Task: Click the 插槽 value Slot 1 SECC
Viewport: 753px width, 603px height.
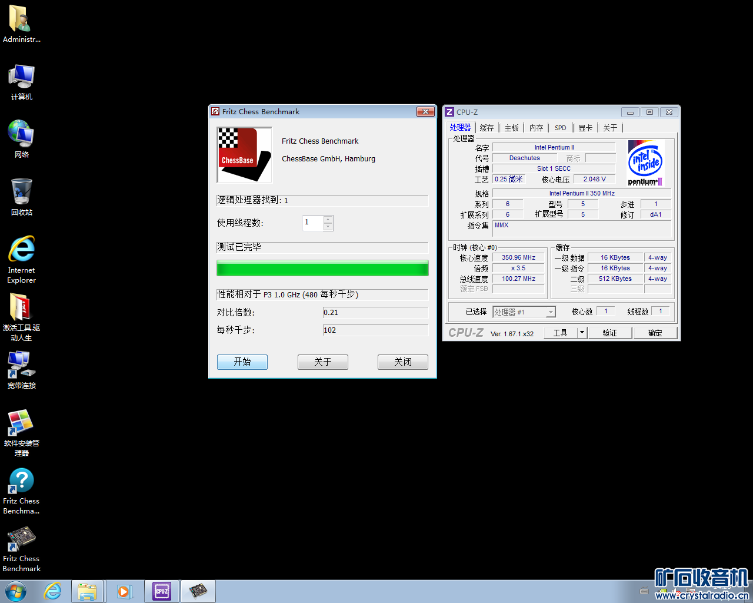Action: pyautogui.click(x=554, y=168)
